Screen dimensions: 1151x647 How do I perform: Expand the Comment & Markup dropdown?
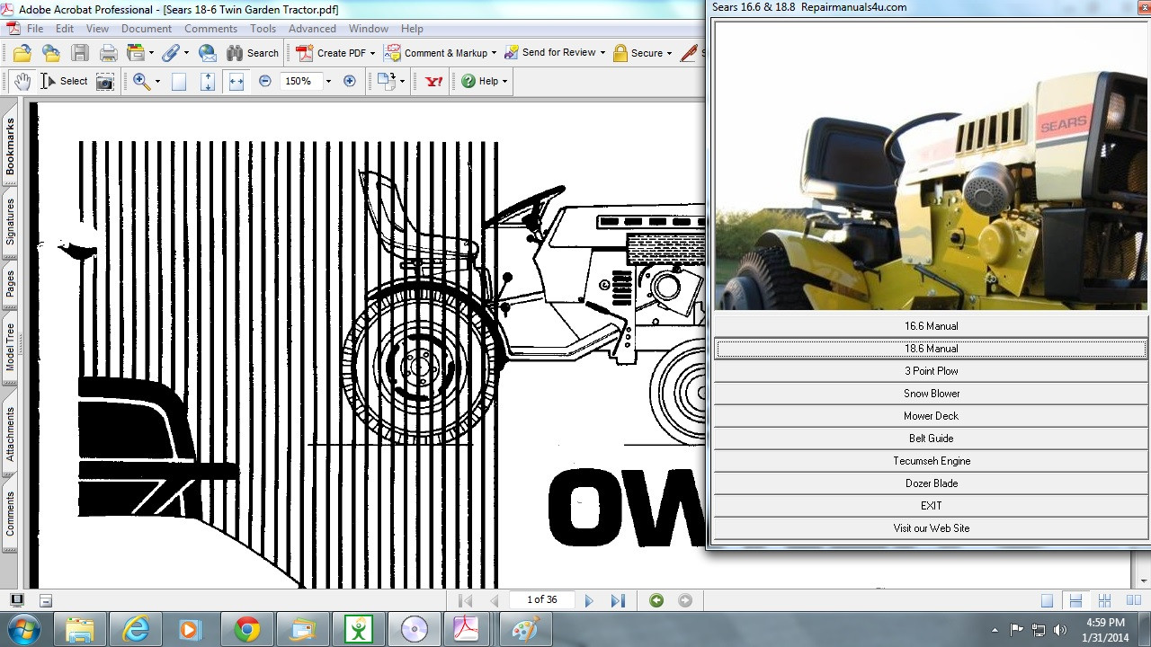click(494, 53)
